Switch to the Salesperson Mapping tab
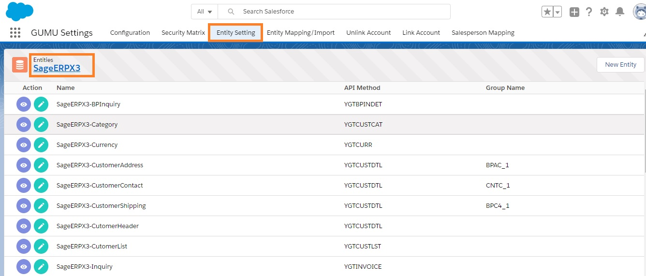646x276 pixels. 483,32
